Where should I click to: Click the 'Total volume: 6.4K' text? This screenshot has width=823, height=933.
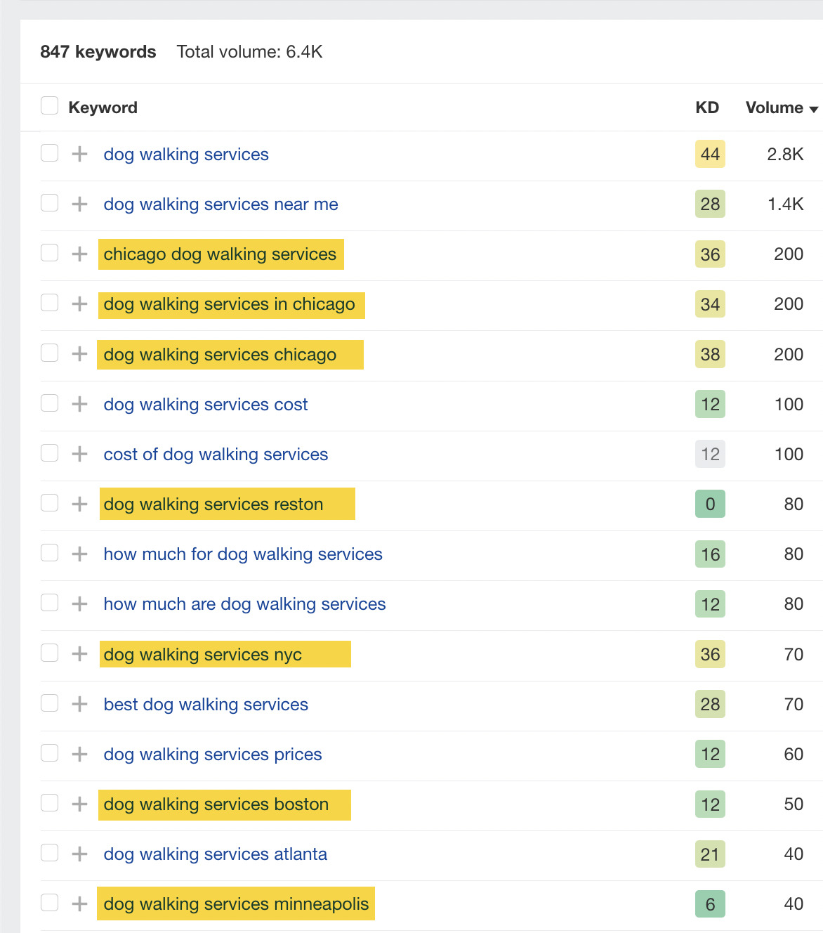[x=250, y=51]
